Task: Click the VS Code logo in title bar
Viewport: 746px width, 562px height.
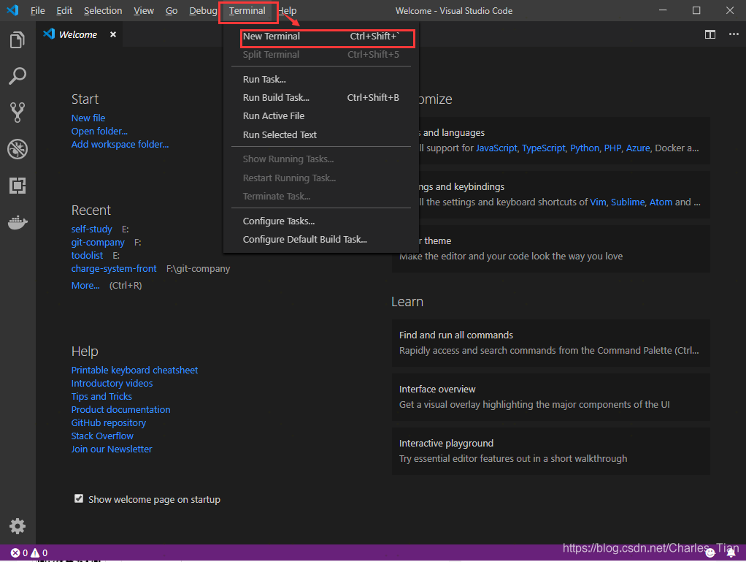Action: [13, 10]
